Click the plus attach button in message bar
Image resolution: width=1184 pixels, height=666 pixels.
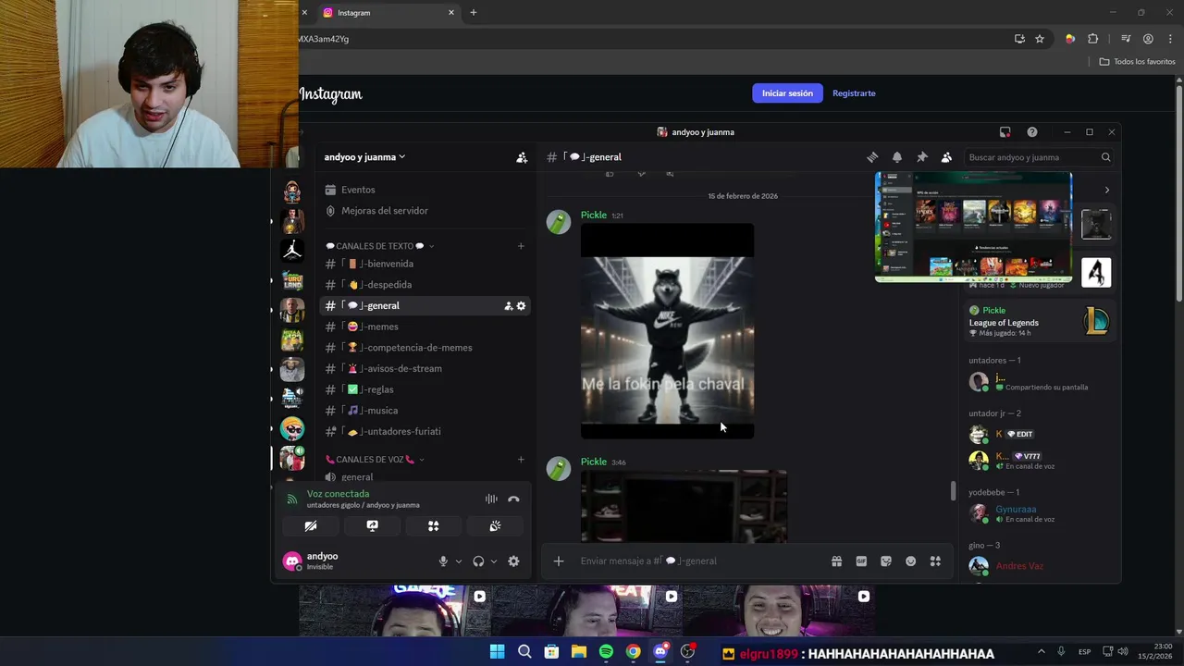tap(558, 561)
